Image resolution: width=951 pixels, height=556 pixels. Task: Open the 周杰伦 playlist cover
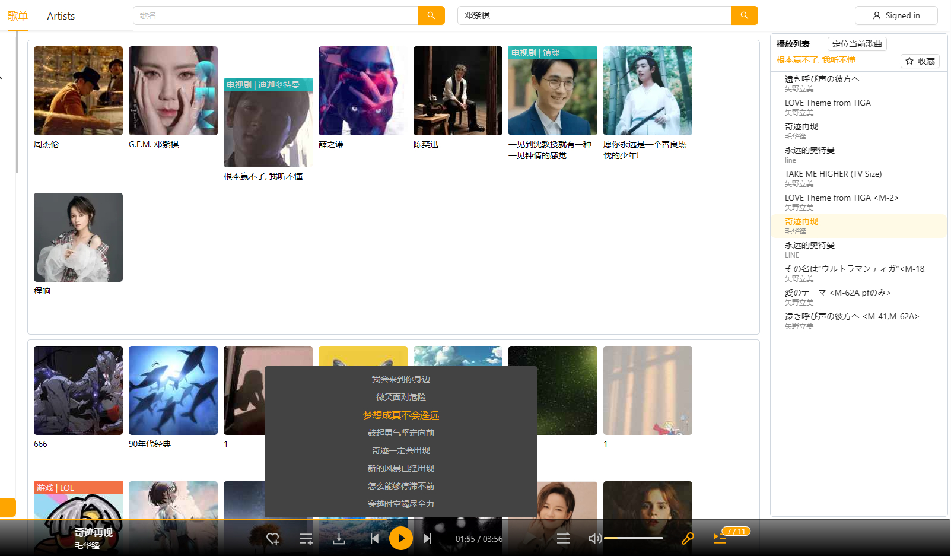click(78, 91)
